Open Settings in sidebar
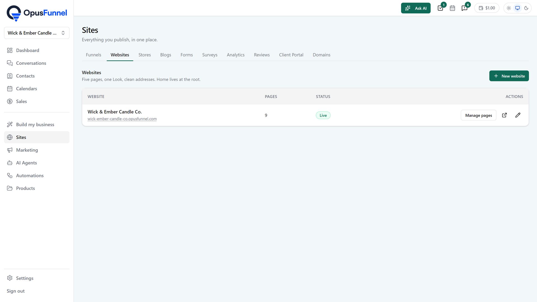537x302 pixels. (x=37, y=278)
